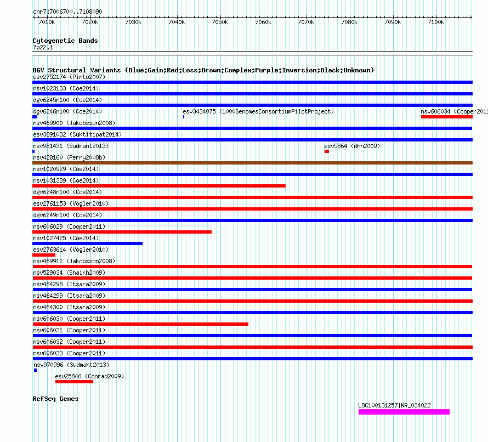Open nsv464300 (Itsara2009) label
Screen dimensions: 488x442
tap(69, 307)
